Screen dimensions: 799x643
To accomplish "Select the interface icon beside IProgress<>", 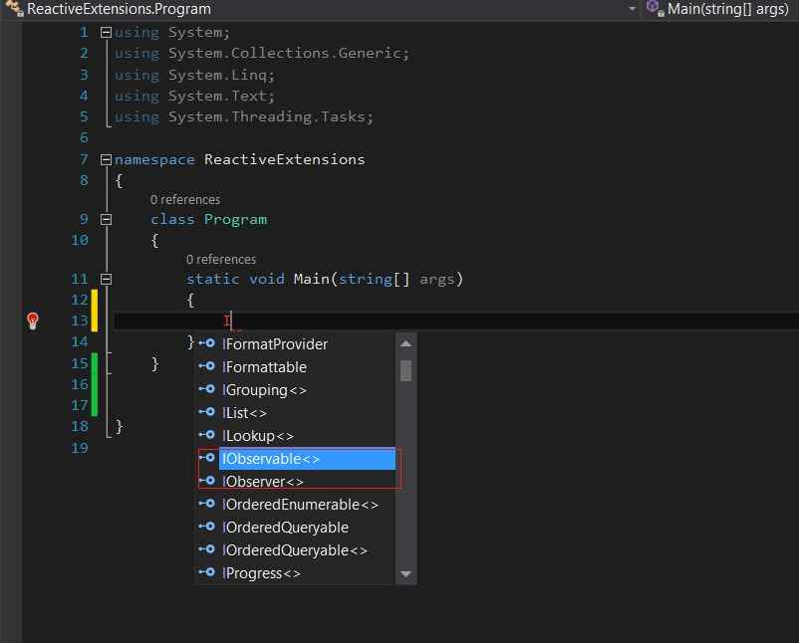I will coord(207,572).
